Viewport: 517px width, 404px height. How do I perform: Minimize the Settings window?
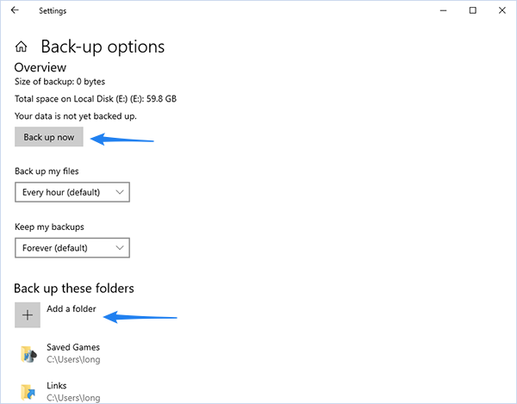[x=443, y=10]
